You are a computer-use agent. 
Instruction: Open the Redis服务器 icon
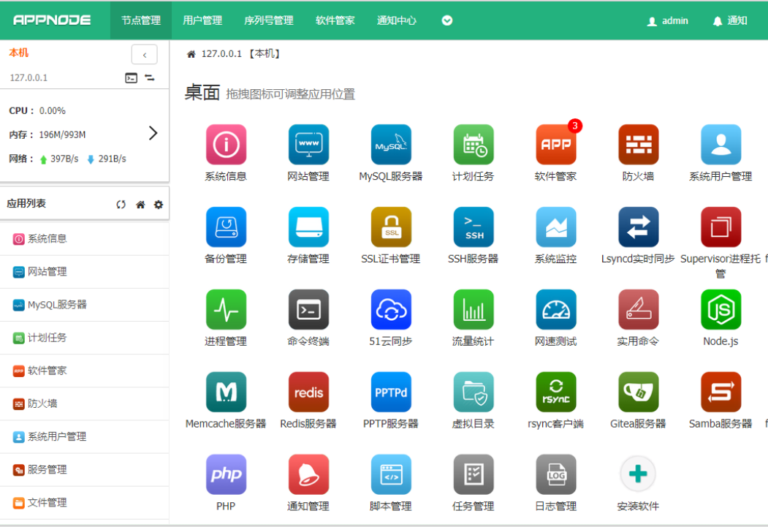[308, 392]
